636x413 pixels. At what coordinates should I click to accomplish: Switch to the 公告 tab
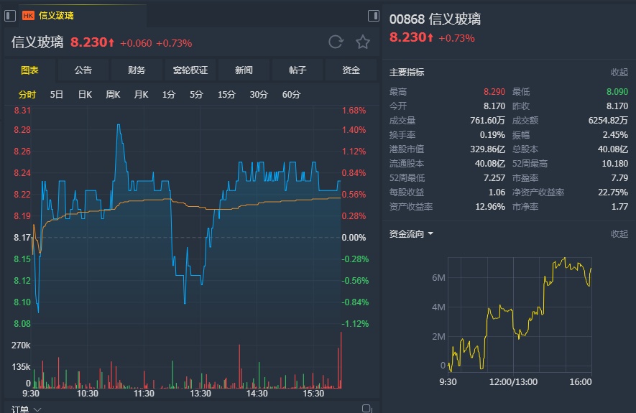click(83, 70)
